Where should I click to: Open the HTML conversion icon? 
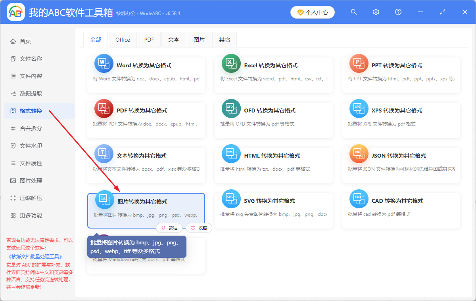(231, 154)
